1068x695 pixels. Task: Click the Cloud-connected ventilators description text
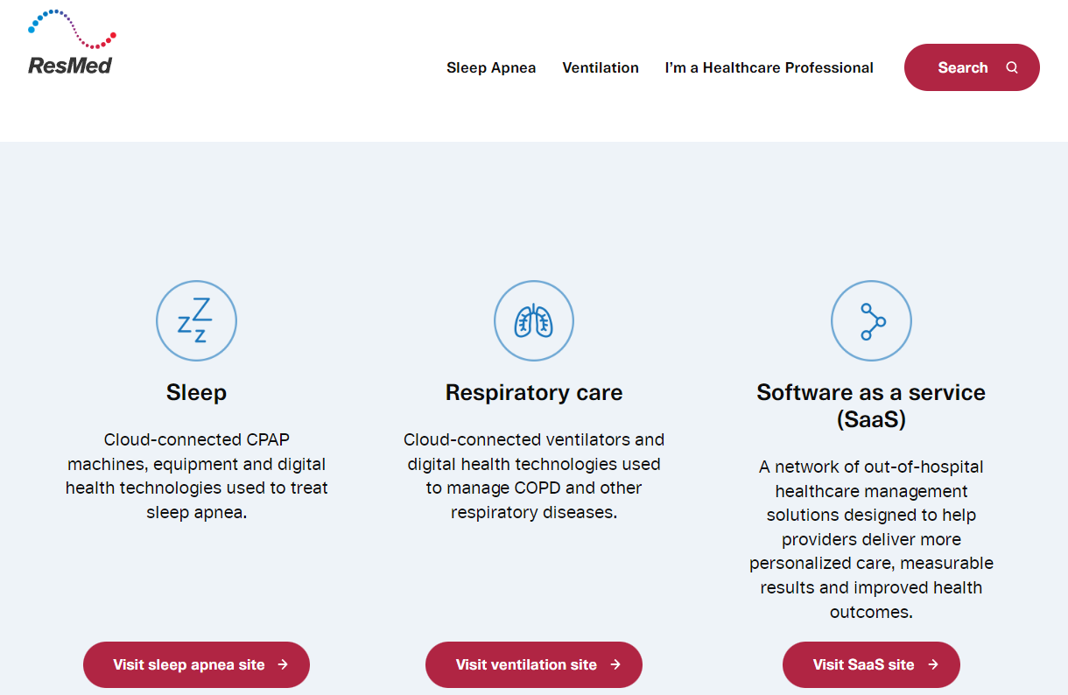click(534, 476)
